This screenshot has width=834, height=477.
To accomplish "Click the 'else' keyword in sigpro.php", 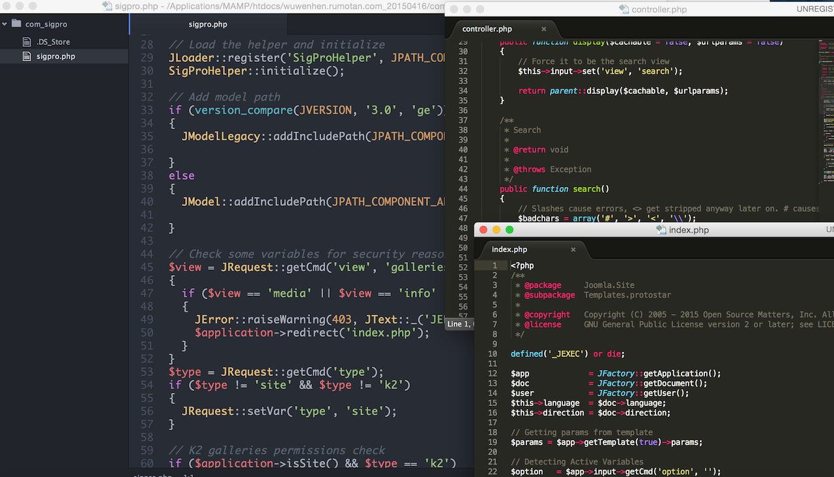I will tap(182, 175).
